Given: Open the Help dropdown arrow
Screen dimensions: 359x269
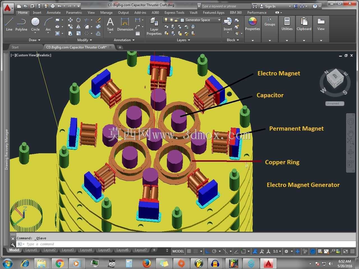Looking at the screenshot, I should pyautogui.click(x=320, y=6).
